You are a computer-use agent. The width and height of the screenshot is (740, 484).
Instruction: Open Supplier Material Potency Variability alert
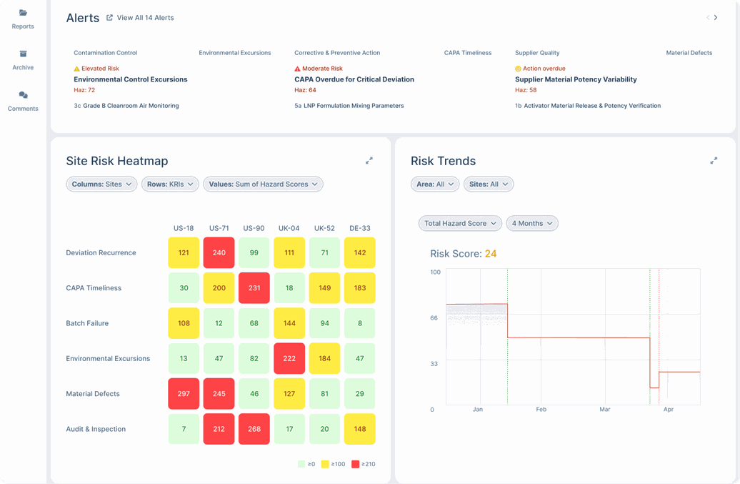[576, 79]
